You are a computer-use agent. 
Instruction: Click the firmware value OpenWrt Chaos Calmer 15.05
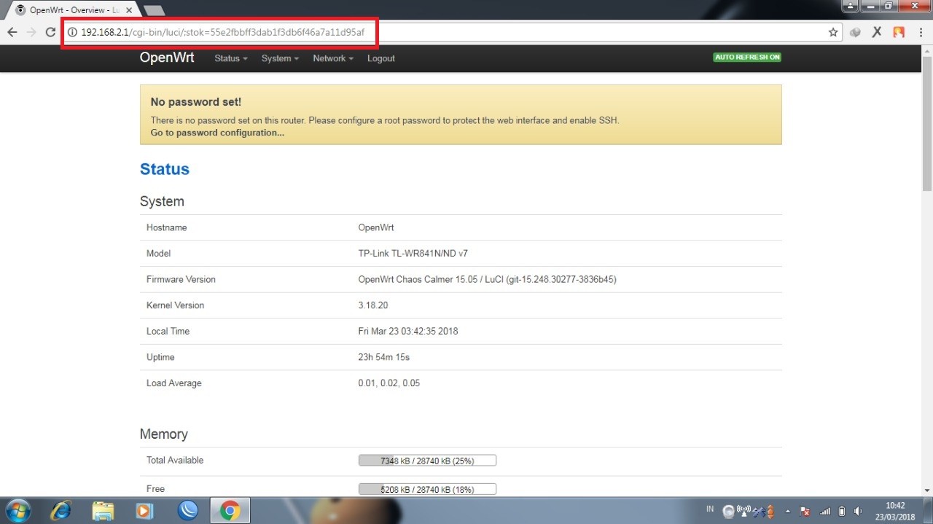tap(488, 279)
